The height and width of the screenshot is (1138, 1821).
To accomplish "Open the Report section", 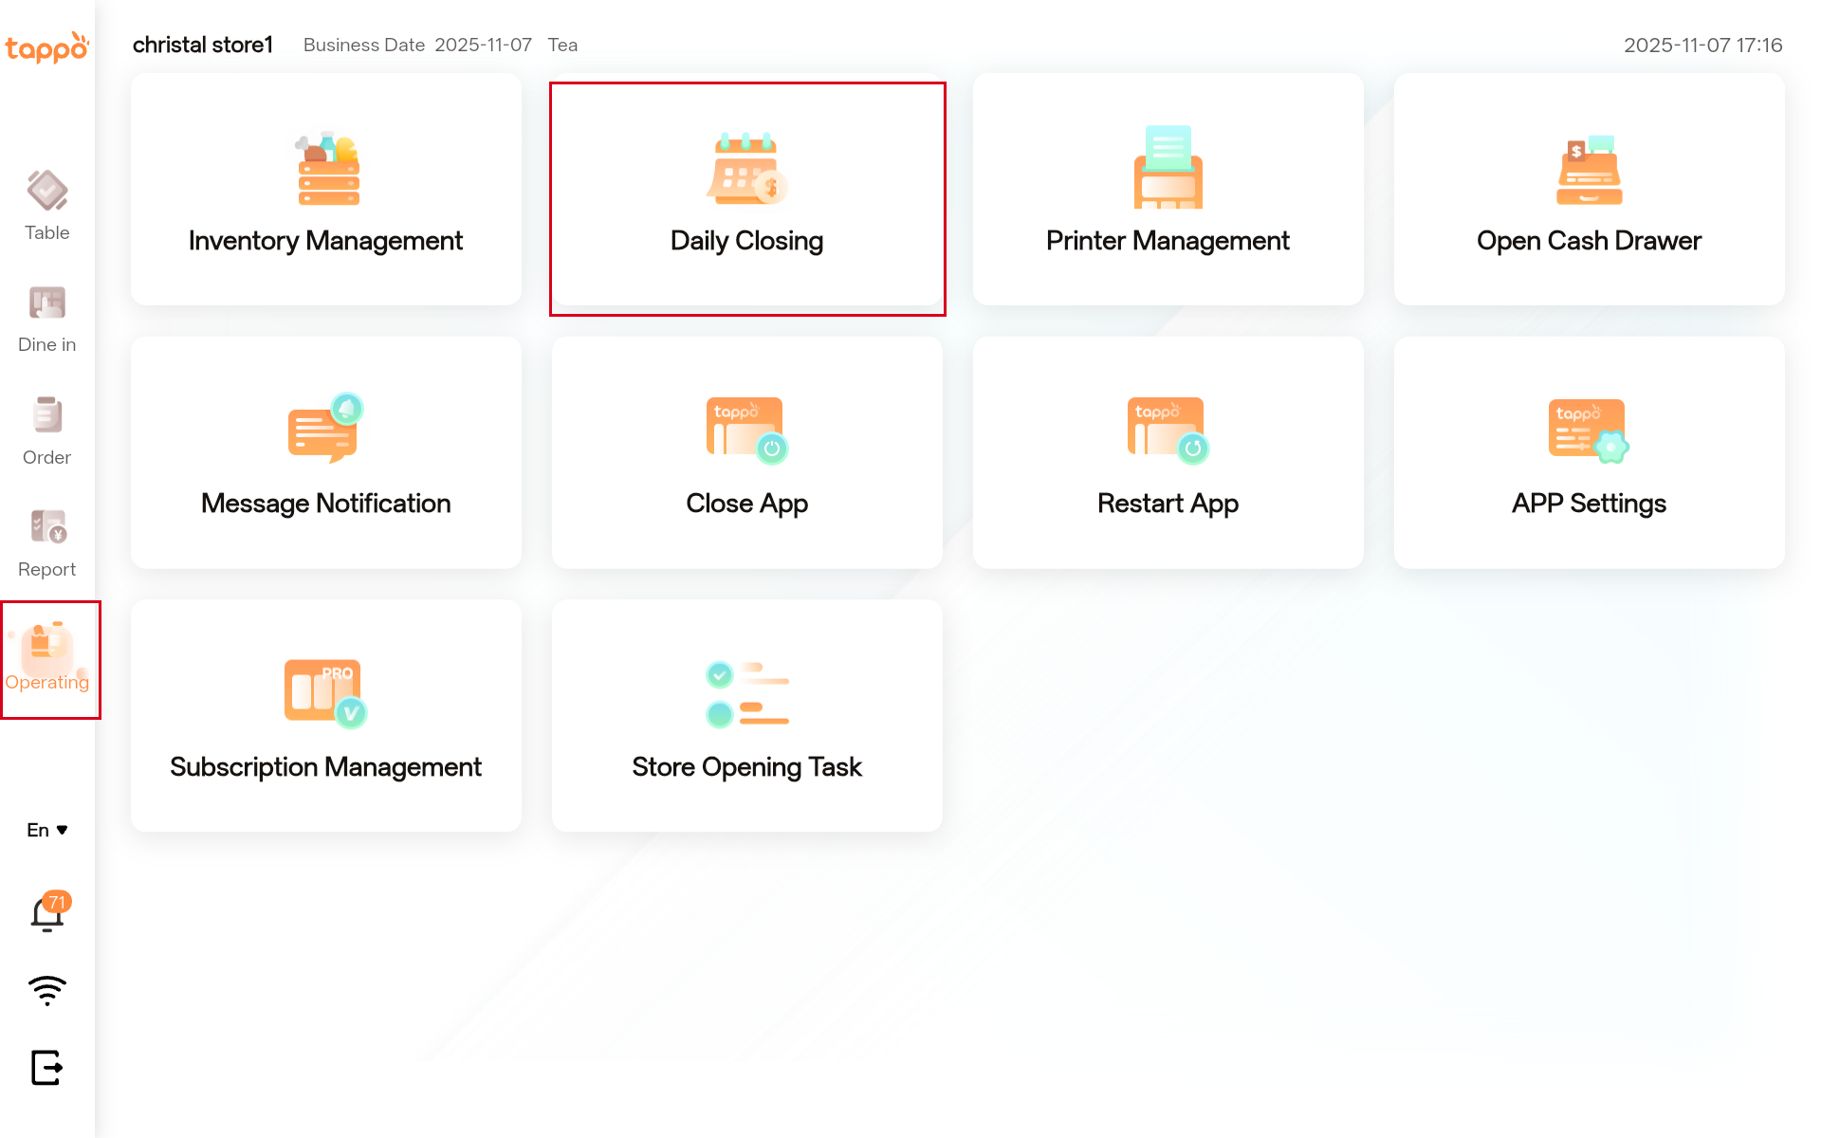I will [46, 542].
